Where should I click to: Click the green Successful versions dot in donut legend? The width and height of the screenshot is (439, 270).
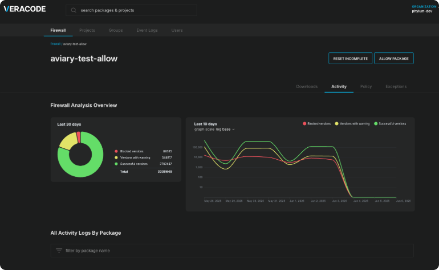click(116, 164)
